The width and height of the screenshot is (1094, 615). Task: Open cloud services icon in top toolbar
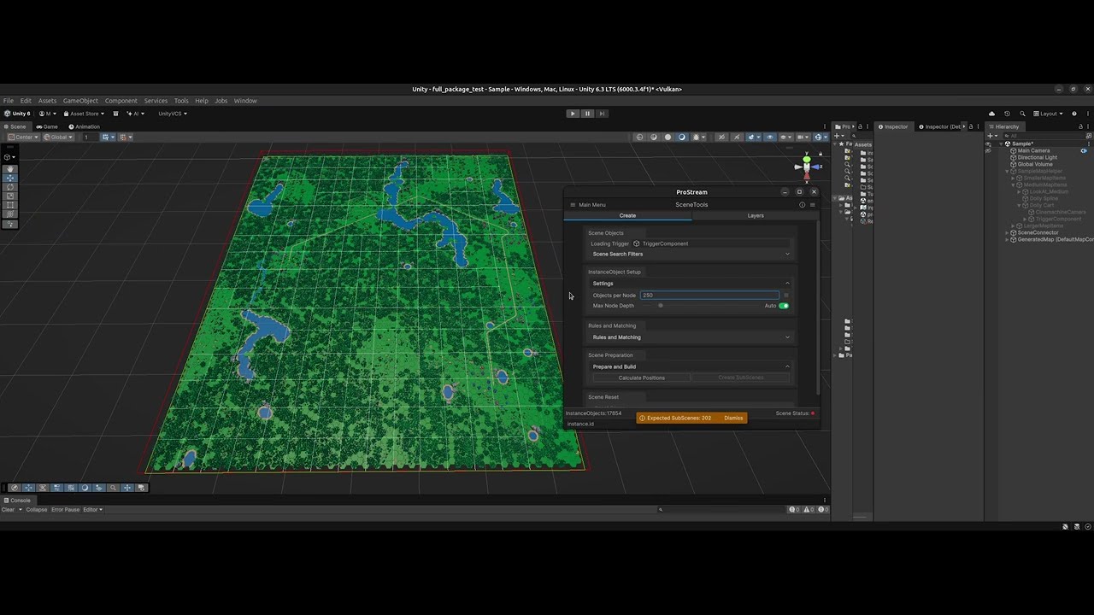click(x=991, y=114)
